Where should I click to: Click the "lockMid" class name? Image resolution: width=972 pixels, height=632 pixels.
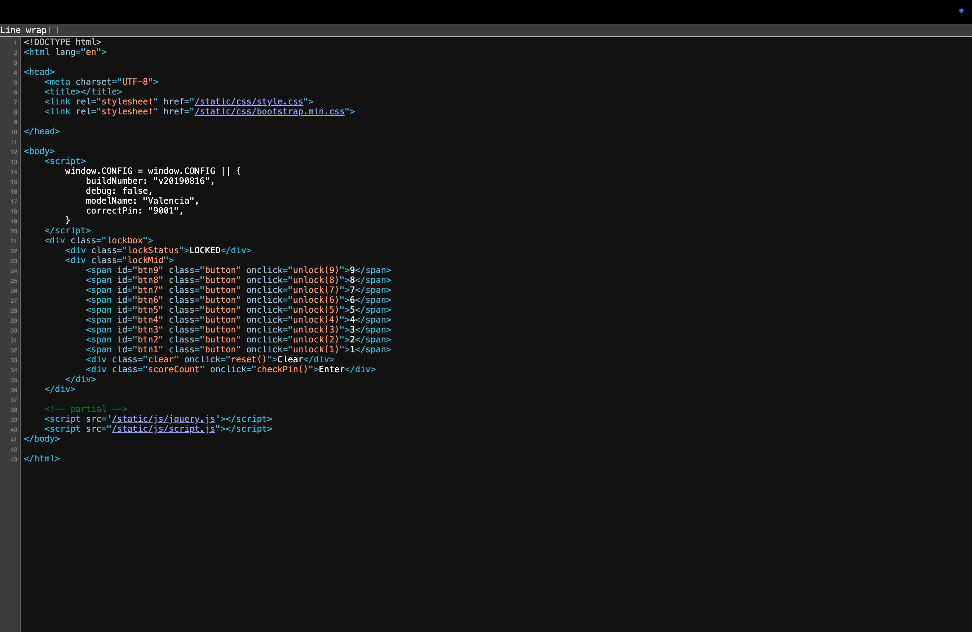click(x=145, y=260)
